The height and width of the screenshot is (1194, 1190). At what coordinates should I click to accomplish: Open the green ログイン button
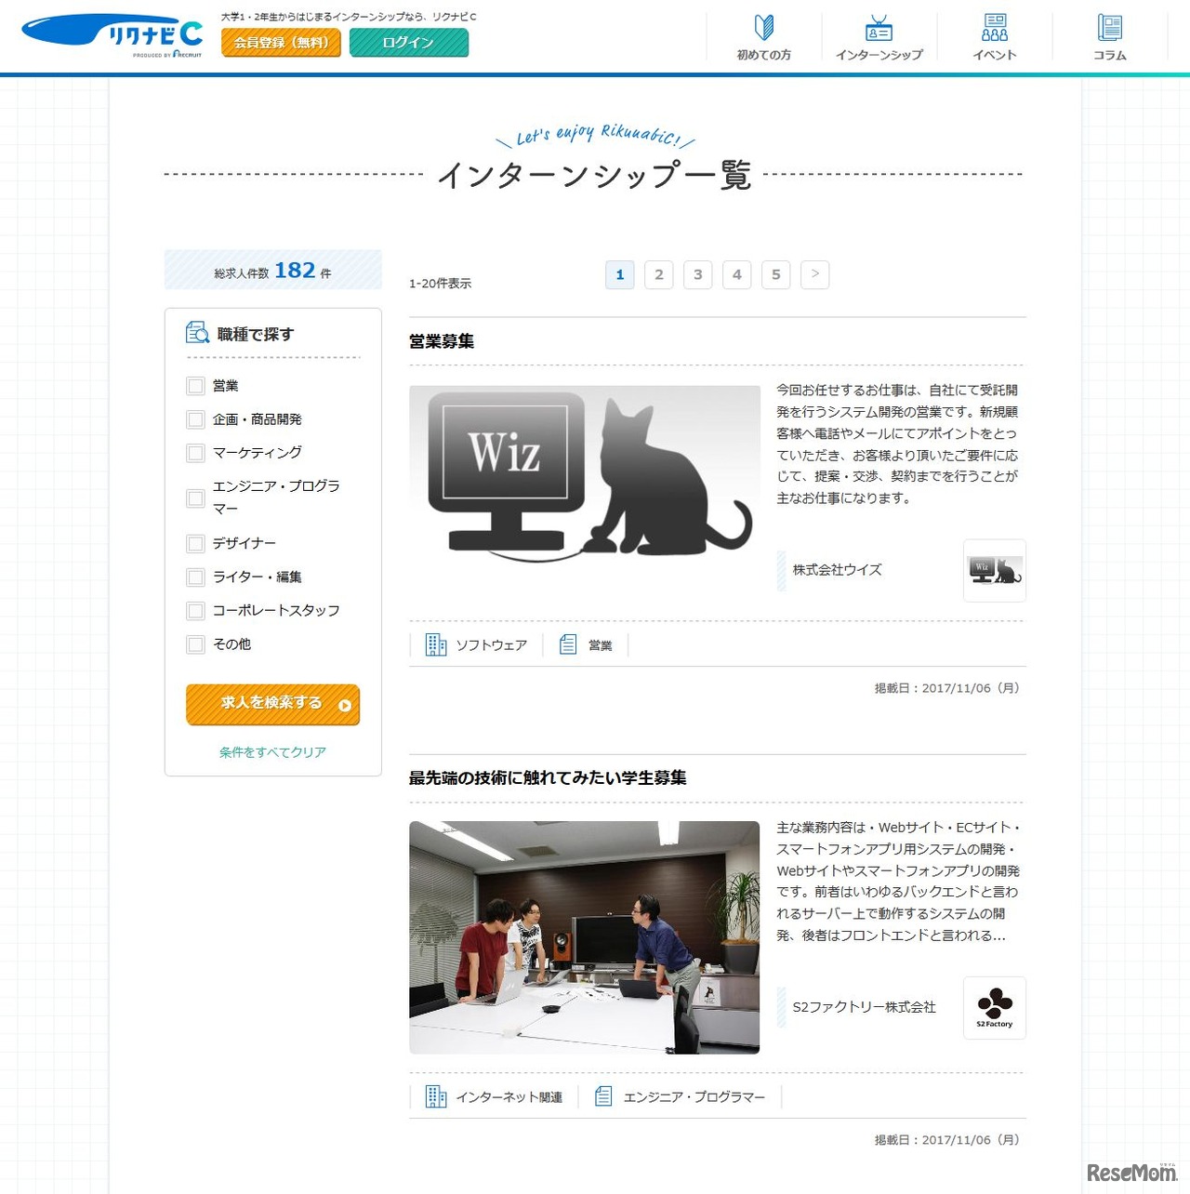pyautogui.click(x=409, y=43)
